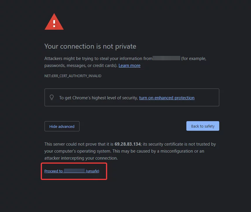Click the 'Attackers might be trying' sentence
This screenshot has height=212, width=251.
point(125,62)
